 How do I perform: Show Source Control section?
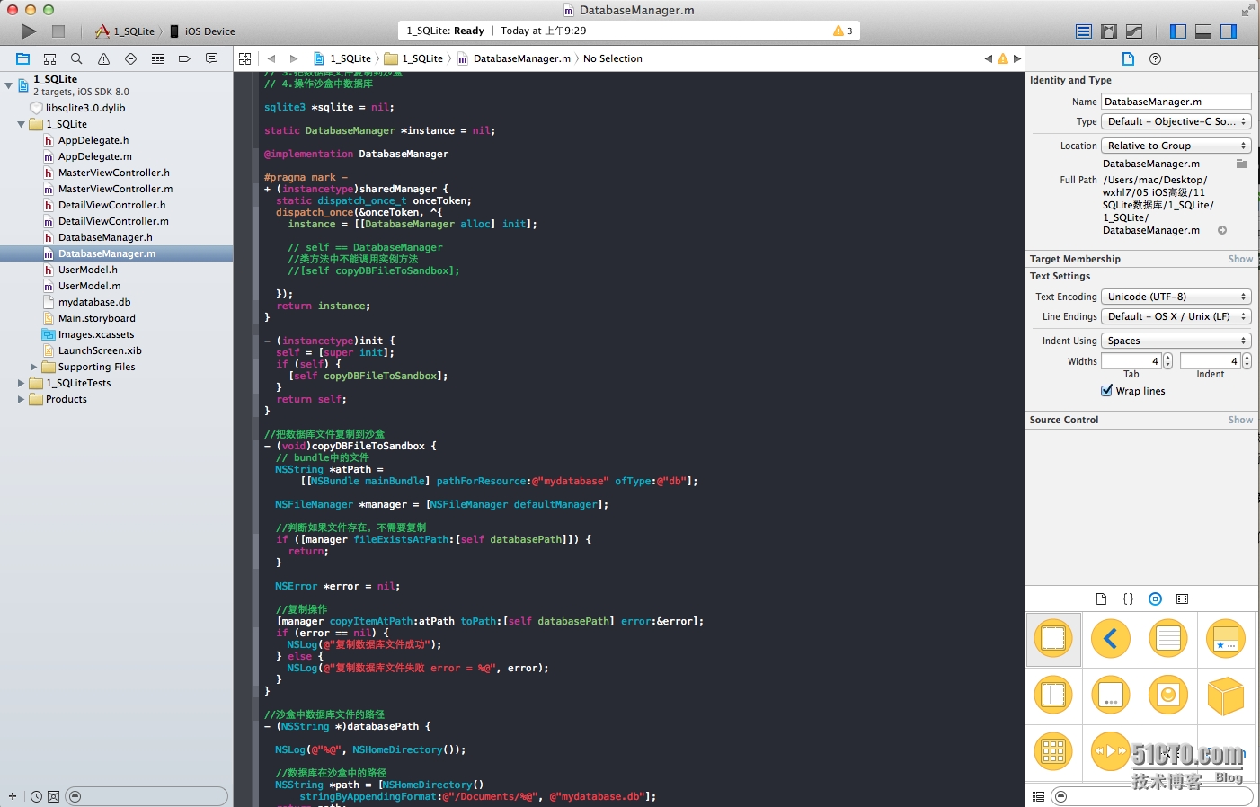1240,420
